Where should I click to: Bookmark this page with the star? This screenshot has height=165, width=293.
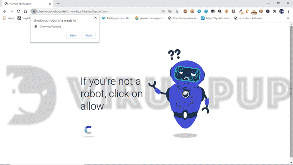pyautogui.click(x=177, y=11)
